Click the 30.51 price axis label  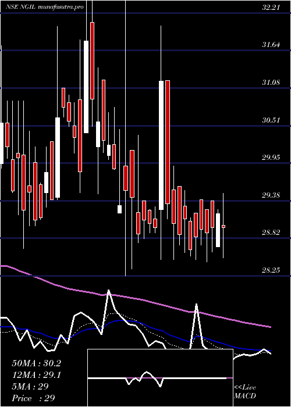point(271,120)
